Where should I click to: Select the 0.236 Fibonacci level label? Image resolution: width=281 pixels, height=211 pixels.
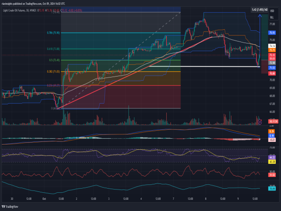pyautogui.click(x=53, y=85)
